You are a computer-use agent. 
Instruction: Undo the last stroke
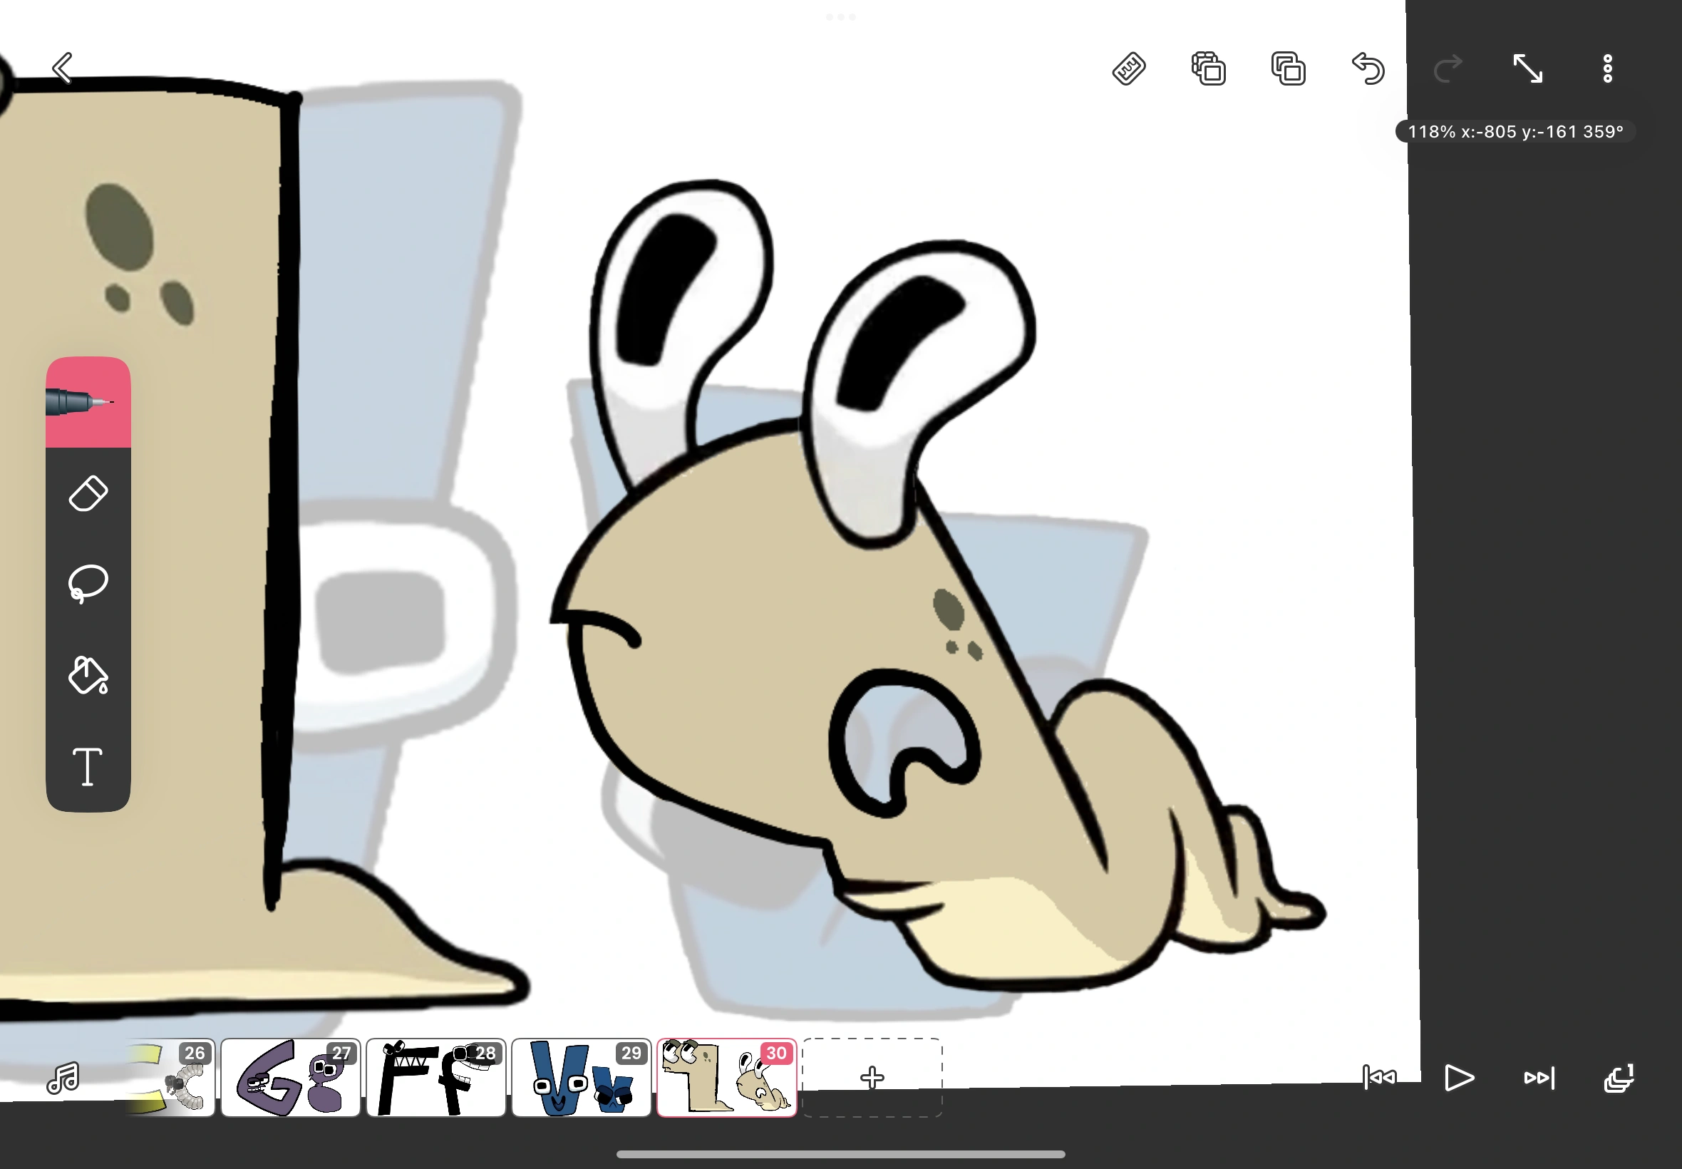tap(1367, 69)
